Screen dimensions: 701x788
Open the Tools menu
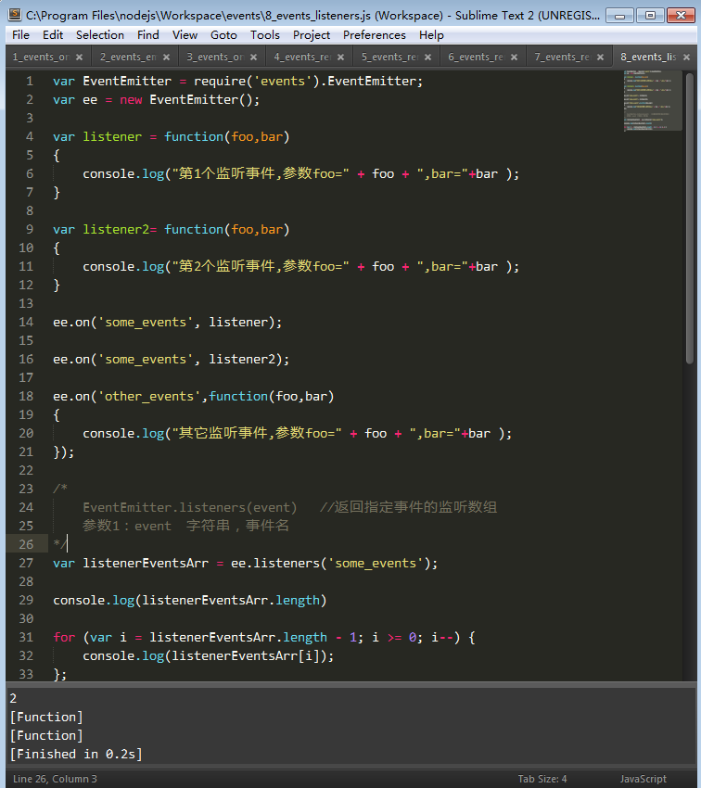(265, 35)
